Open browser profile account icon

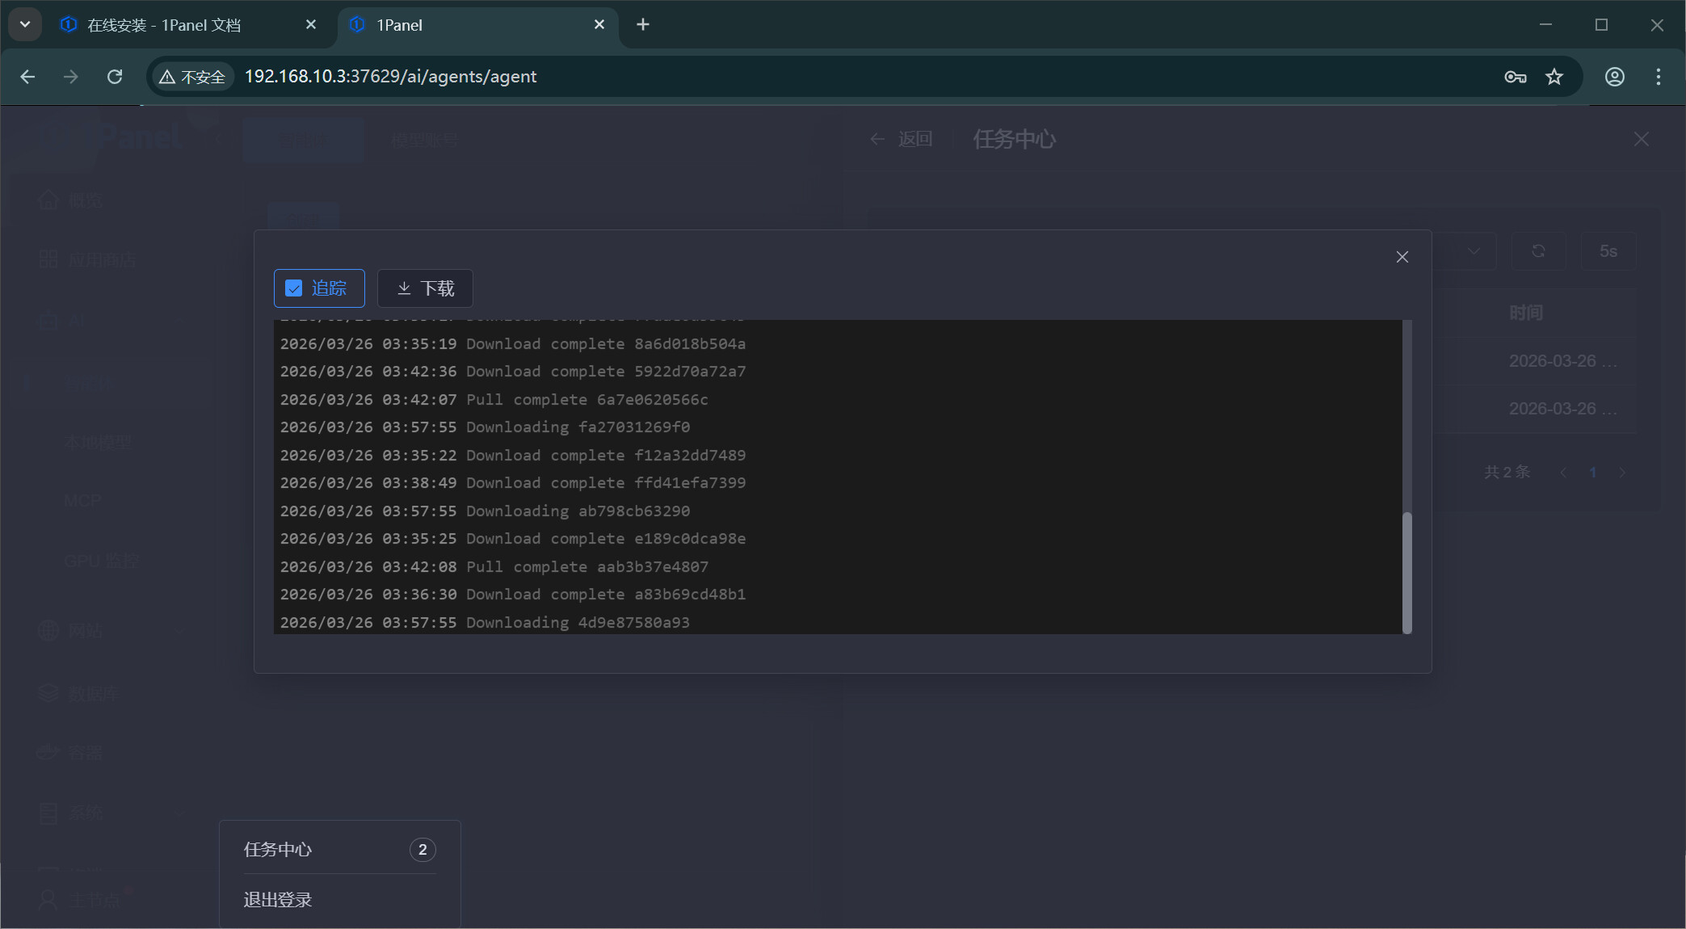tap(1614, 77)
